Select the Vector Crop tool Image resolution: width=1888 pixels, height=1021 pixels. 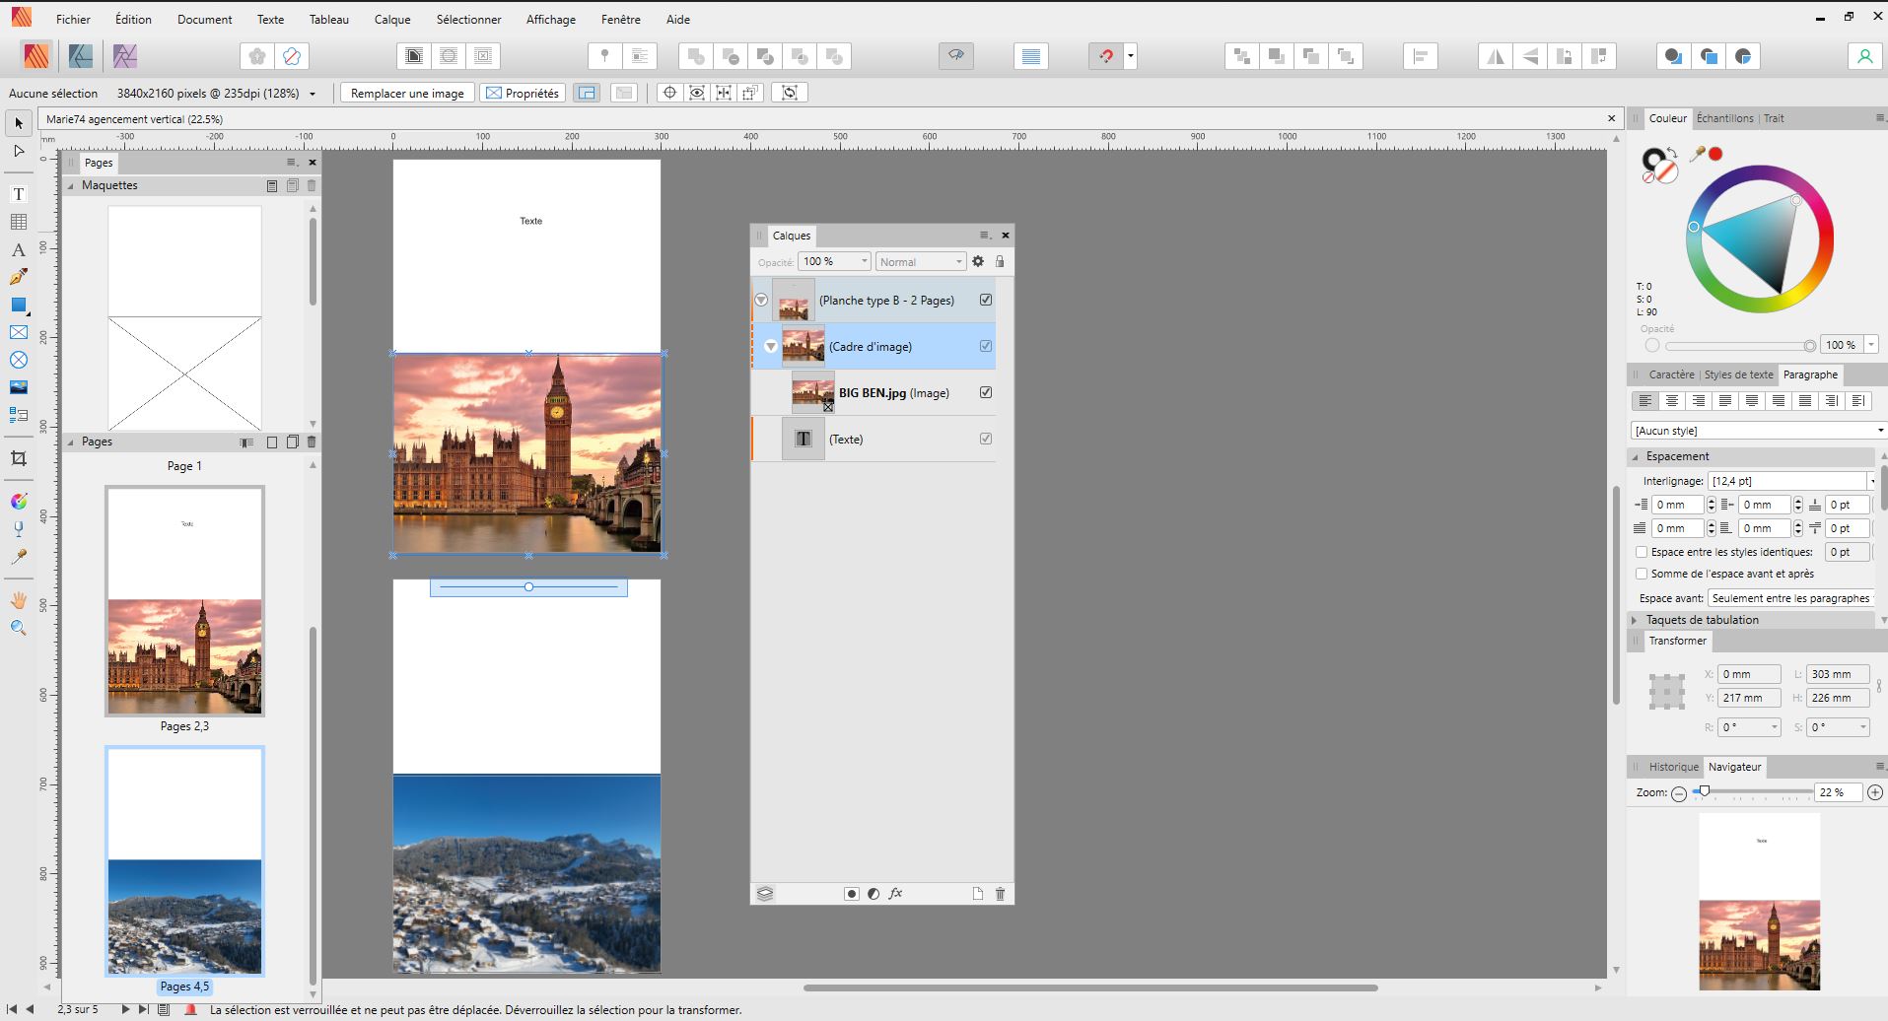pos(19,458)
